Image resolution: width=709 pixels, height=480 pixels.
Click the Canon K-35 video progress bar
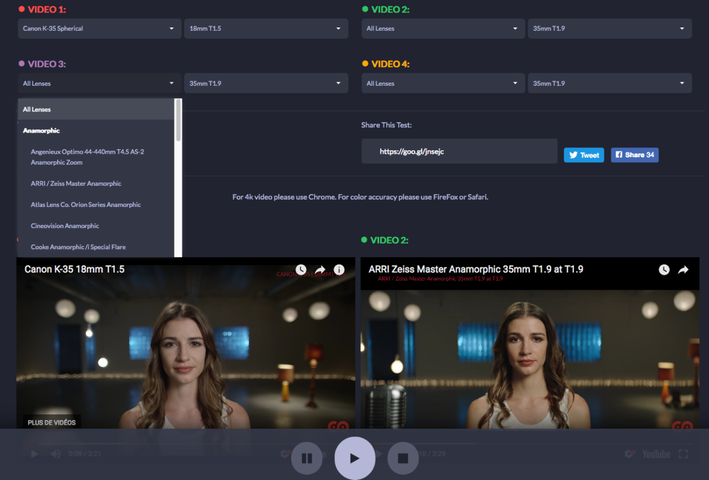tap(186, 443)
